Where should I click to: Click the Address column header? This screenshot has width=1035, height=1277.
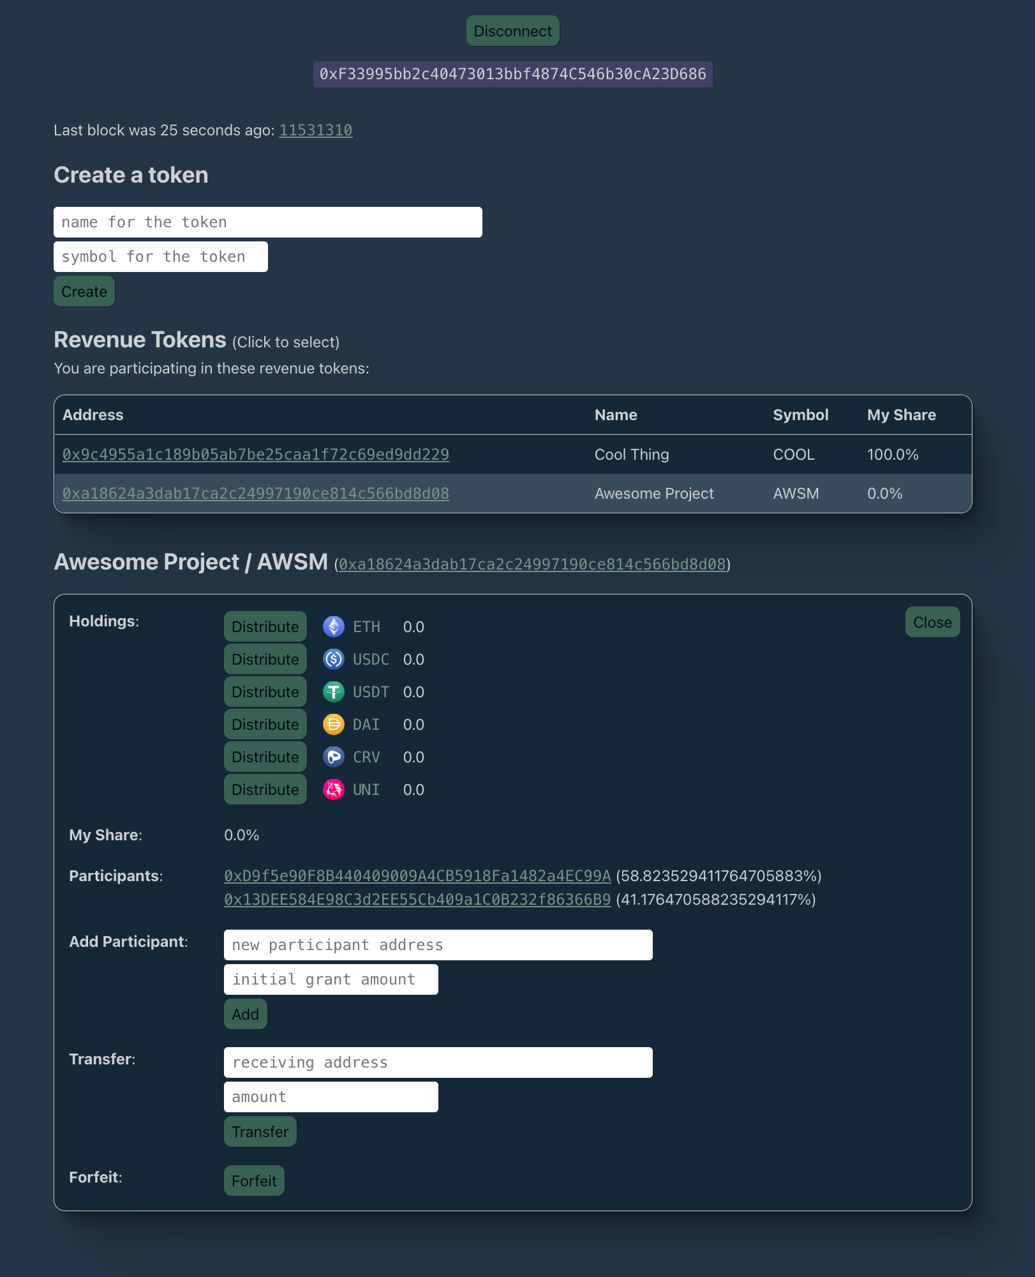pyautogui.click(x=93, y=415)
